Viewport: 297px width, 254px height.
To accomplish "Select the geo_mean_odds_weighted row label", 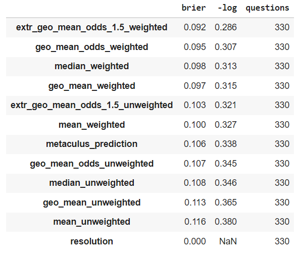I will [x=92, y=47].
